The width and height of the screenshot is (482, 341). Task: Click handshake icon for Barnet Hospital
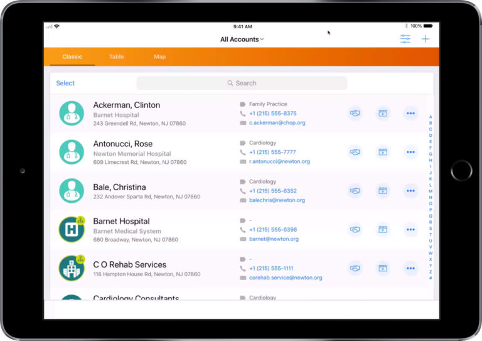click(355, 229)
